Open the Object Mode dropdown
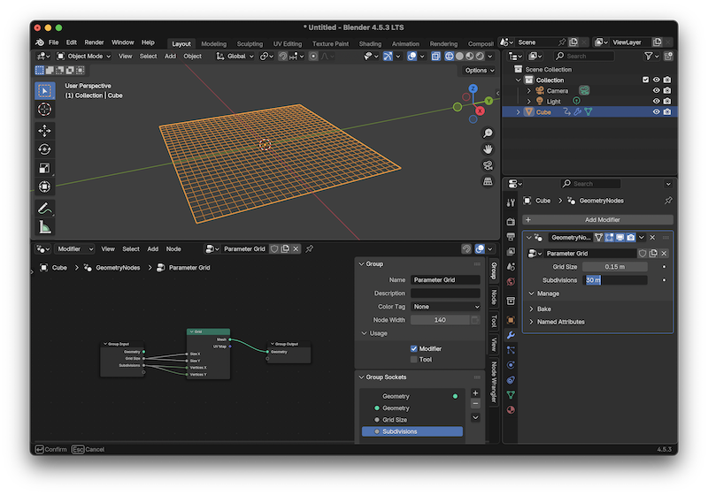The image size is (708, 495). (85, 56)
